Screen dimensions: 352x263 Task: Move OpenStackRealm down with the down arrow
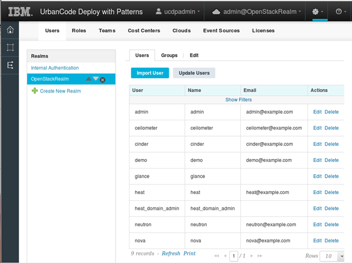96,79
